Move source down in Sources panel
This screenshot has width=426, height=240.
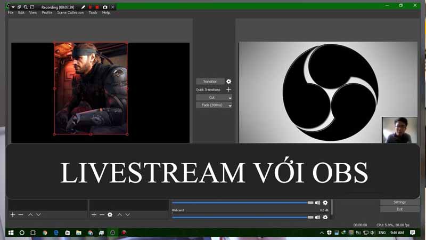point(128,215)
